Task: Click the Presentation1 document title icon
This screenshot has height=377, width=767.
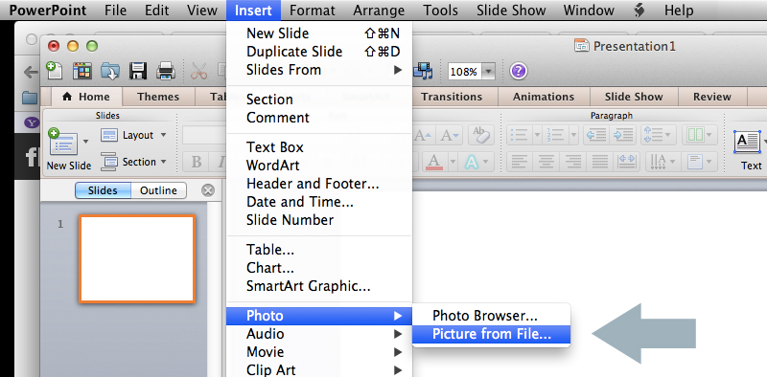Action: tap(582, 46)
